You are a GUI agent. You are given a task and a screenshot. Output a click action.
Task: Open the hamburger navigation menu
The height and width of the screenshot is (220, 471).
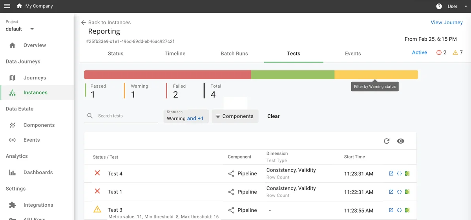tap(7, 6)
